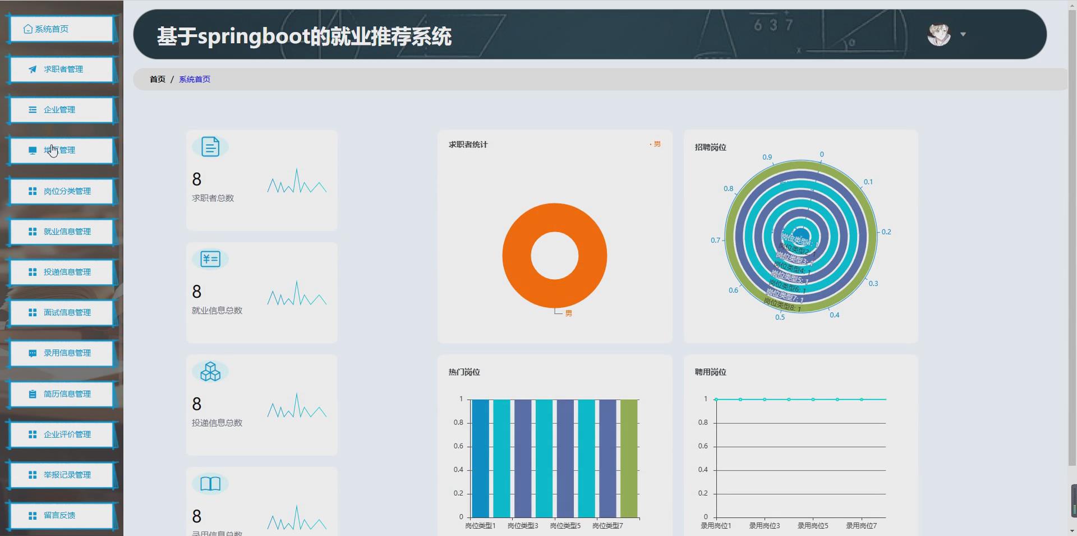Open 投递信息管理 menu
The width and height of the screenshot is (1077, 536).
(62, 272)
